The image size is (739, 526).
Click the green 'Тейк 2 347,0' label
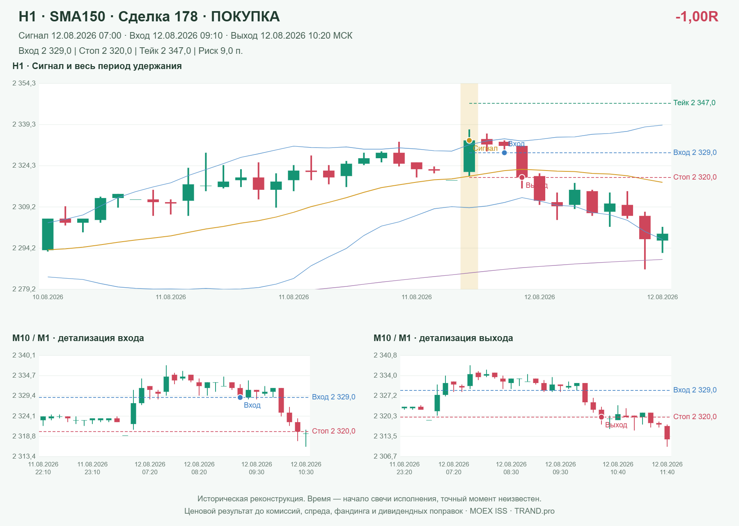click(694, 103)
